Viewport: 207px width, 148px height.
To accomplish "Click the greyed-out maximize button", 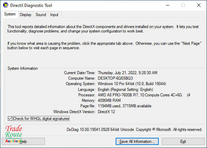I will click(183, 5).
